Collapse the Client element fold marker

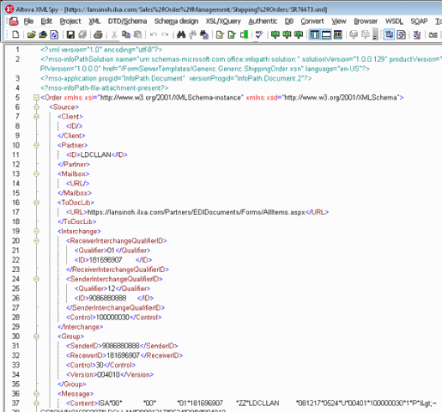click(36, 117)
